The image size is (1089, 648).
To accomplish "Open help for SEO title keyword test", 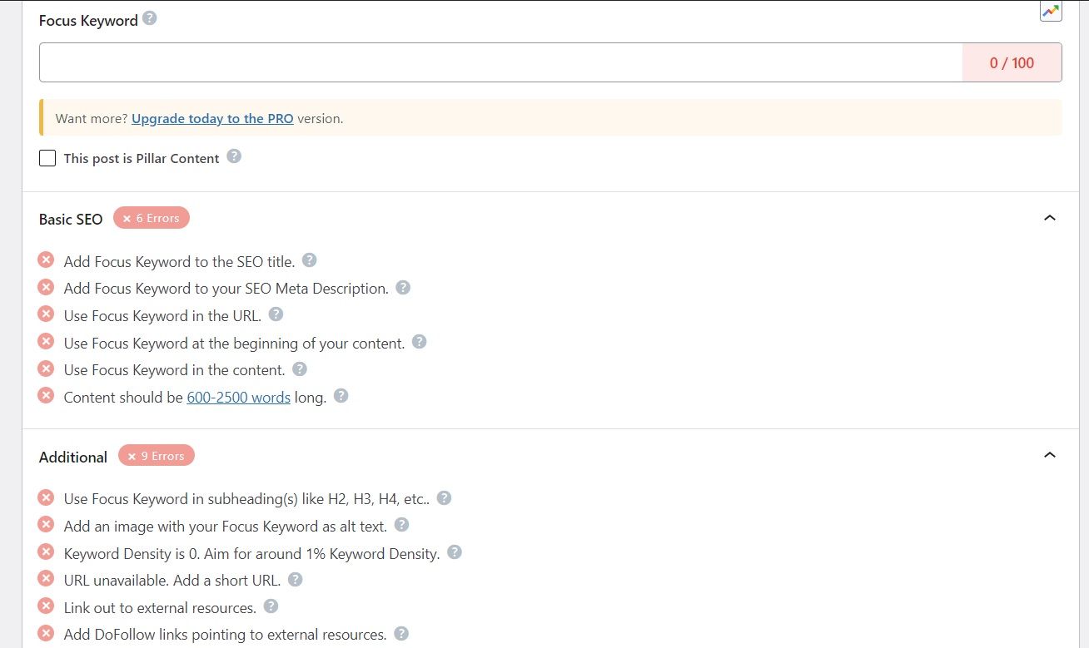I will (x=309, y=260).
